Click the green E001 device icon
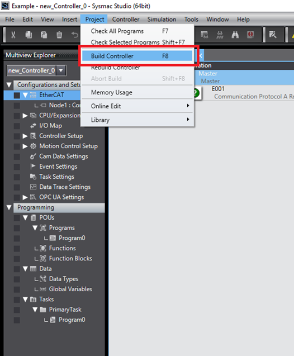Viewport: 294px width, 356px height. click(x=197, y=93)
